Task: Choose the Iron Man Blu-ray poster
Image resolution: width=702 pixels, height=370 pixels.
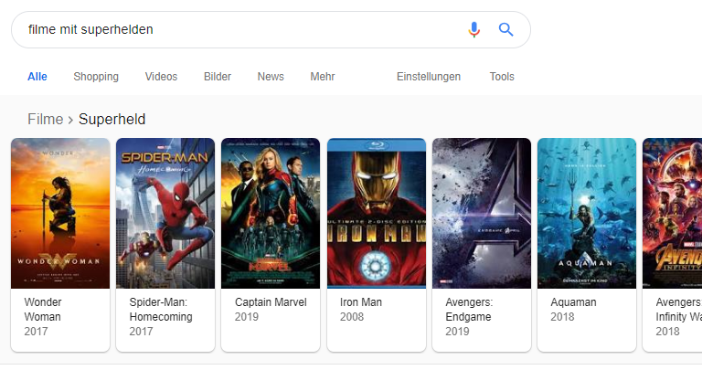Action: tap(377, 214)
